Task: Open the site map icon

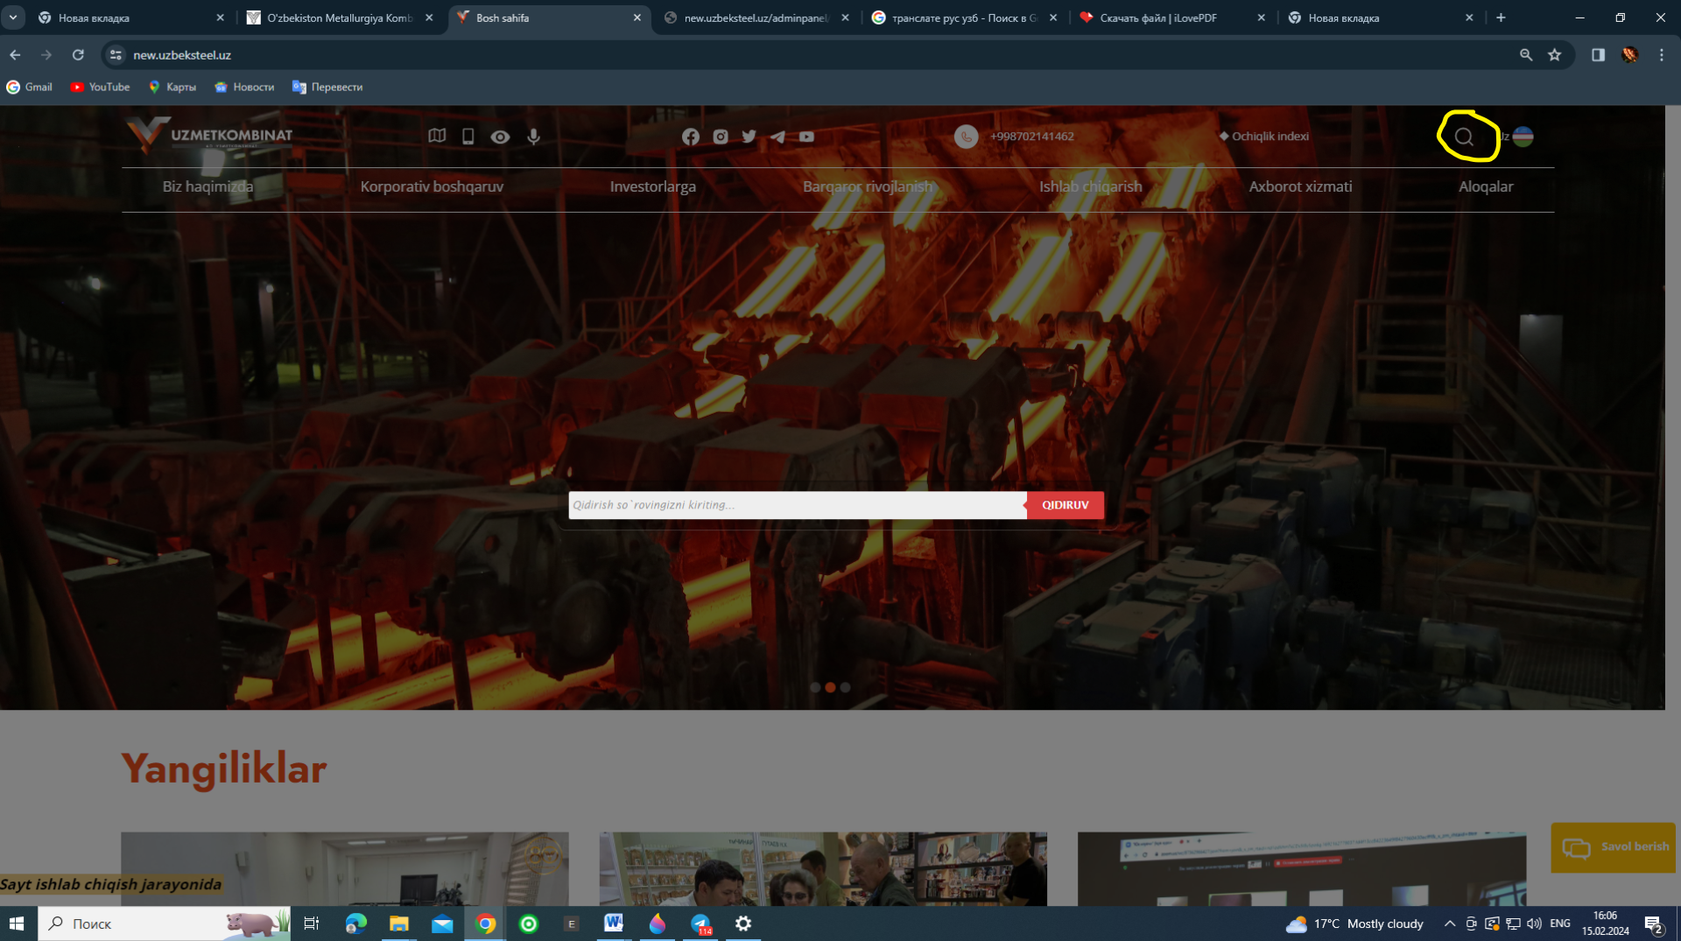Action: (x=437, y=136)
